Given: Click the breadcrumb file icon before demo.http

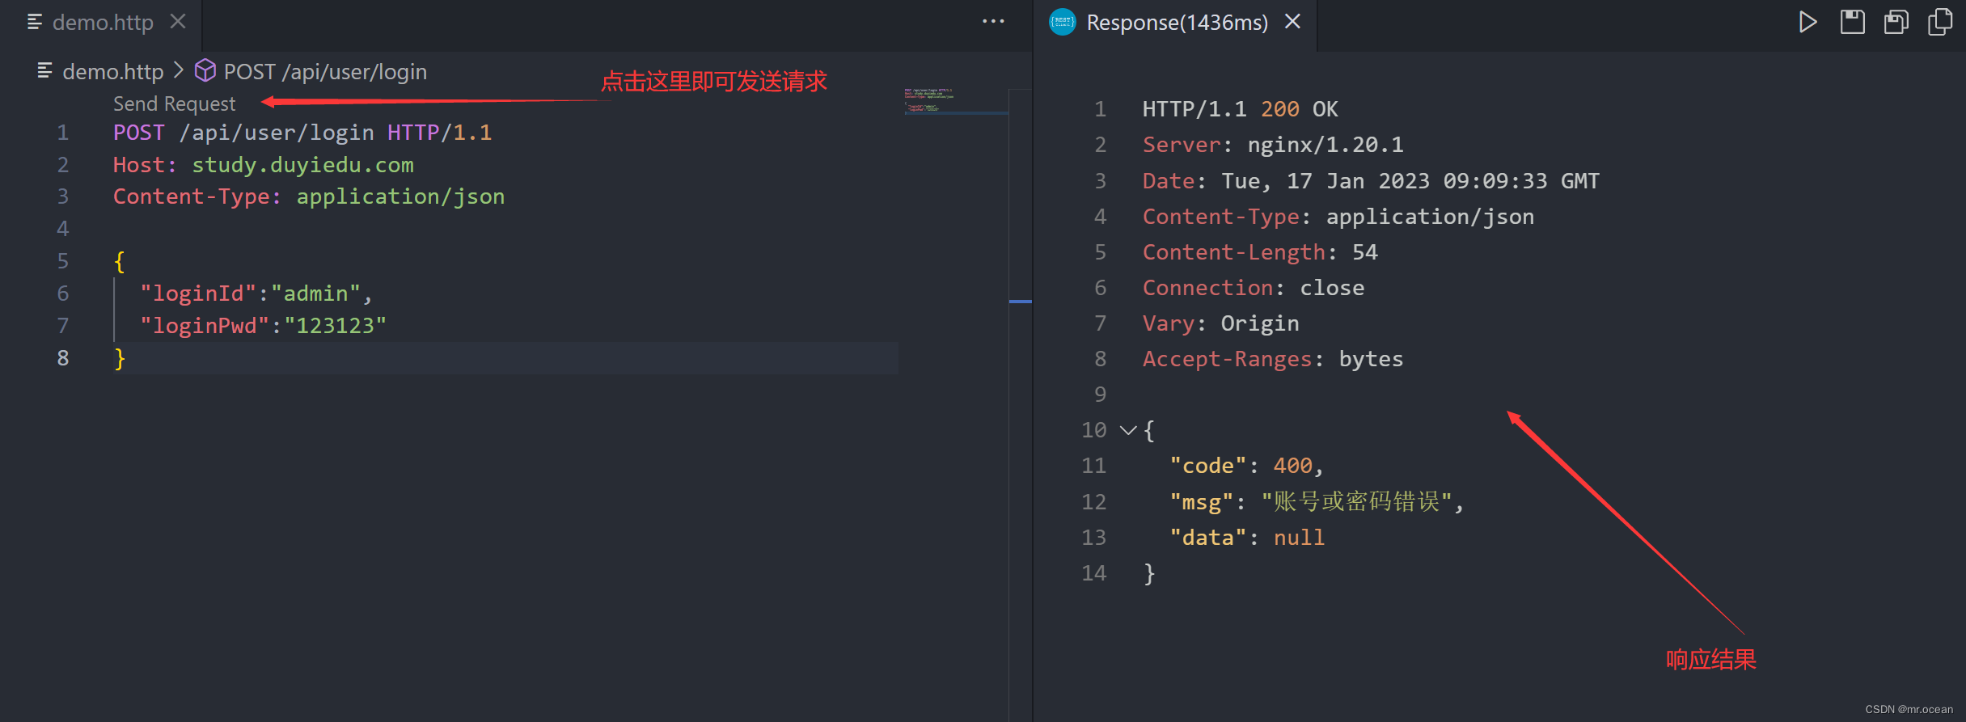Looking at the screenshot, I should coord(45,70).
